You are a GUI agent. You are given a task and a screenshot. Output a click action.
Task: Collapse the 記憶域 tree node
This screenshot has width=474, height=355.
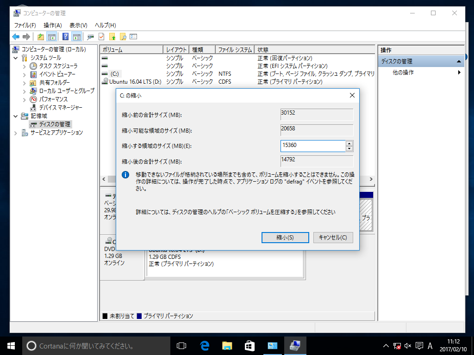[16, 116]
